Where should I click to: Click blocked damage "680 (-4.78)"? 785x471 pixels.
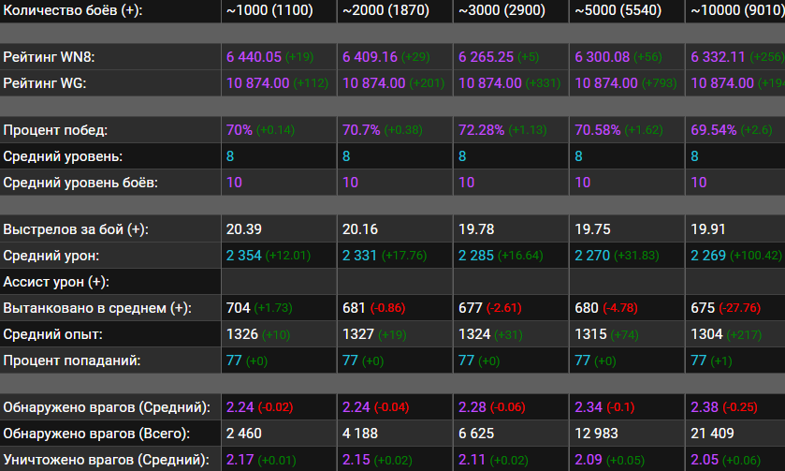point(605,308)
